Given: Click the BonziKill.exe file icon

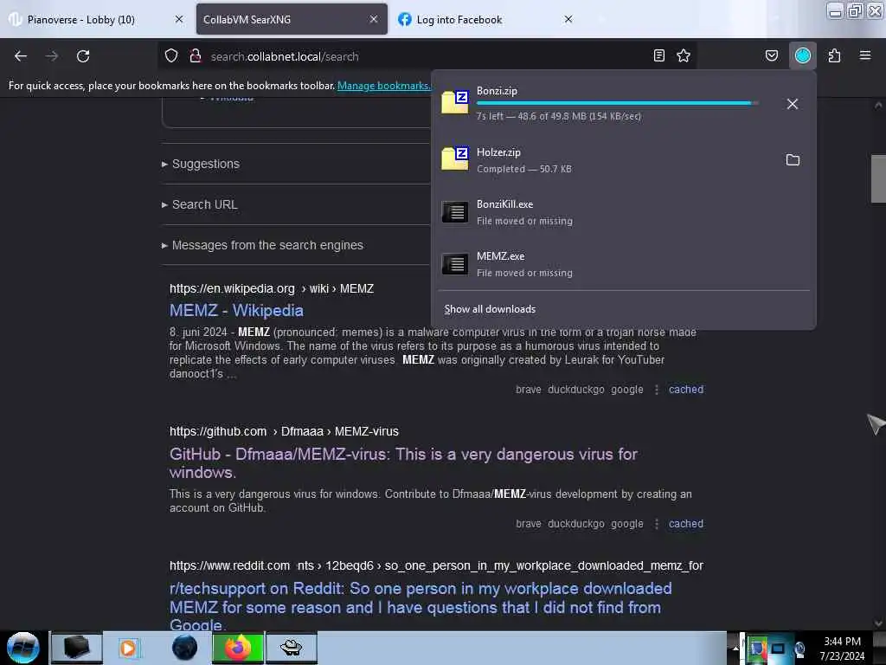Looking at the screenshot, I should pos(455,212).
